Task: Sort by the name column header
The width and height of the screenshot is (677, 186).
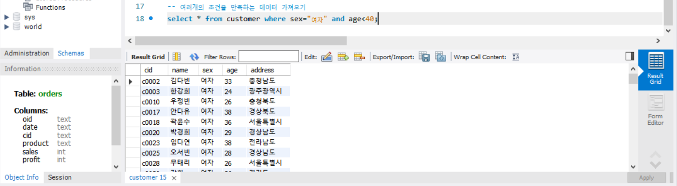Action: point(183,70)
